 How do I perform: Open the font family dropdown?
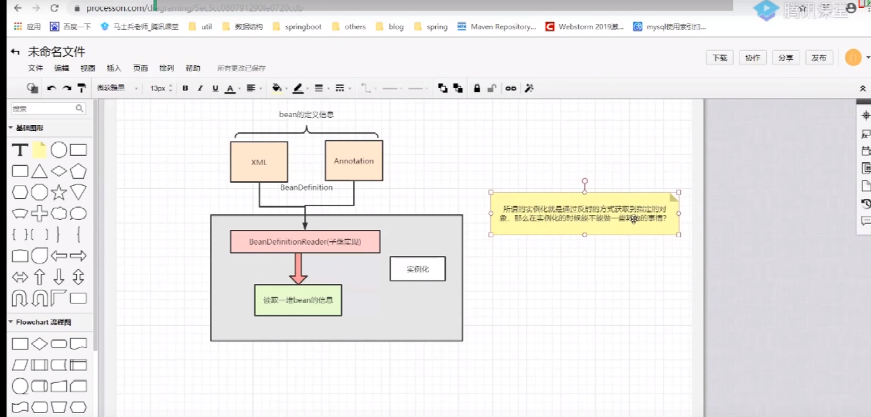[x=118, y=88]
